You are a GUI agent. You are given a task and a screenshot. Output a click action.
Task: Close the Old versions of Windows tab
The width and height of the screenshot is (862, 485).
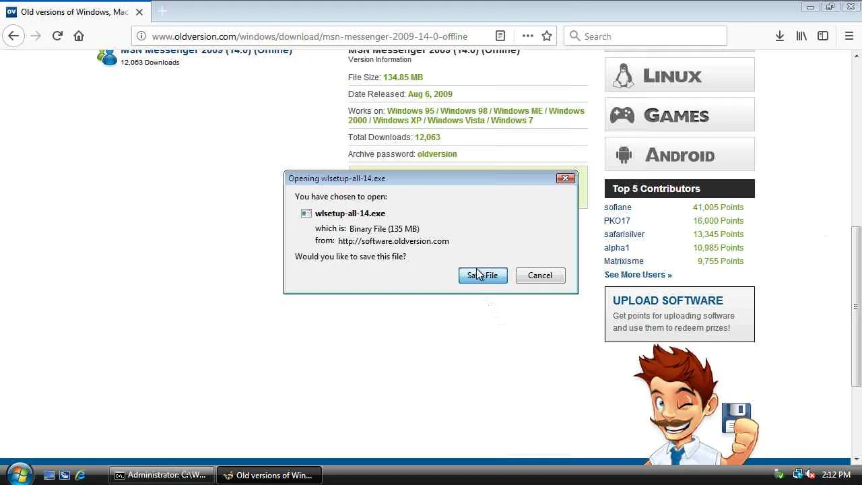[141, 11]
